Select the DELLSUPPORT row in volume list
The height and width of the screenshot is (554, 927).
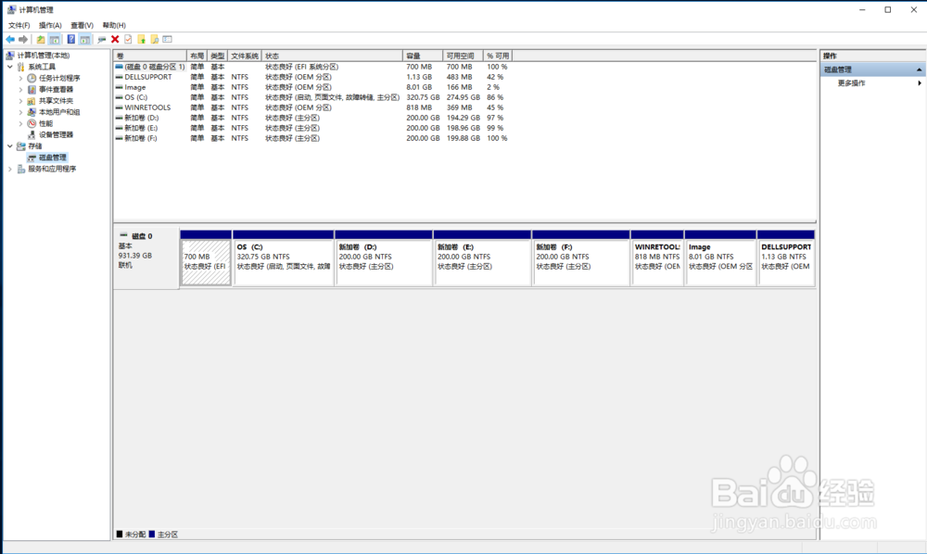click(x=311, y=78)
